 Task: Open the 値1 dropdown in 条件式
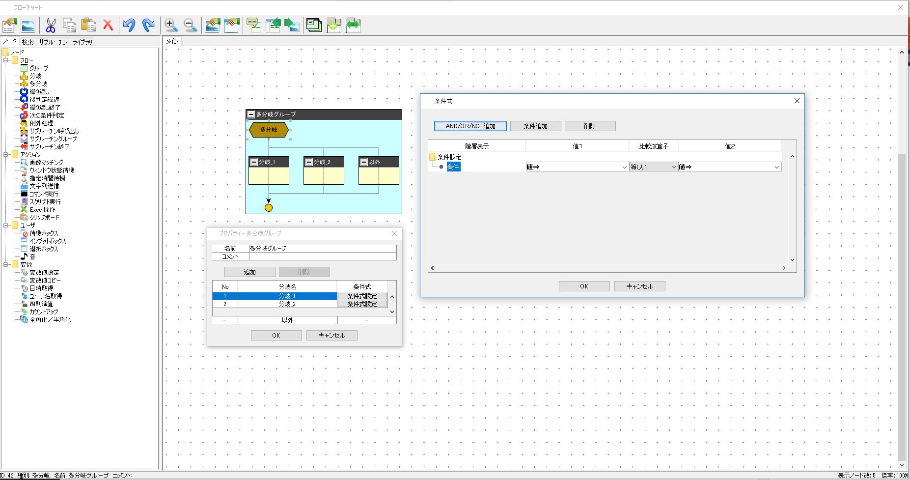[625, 167]
